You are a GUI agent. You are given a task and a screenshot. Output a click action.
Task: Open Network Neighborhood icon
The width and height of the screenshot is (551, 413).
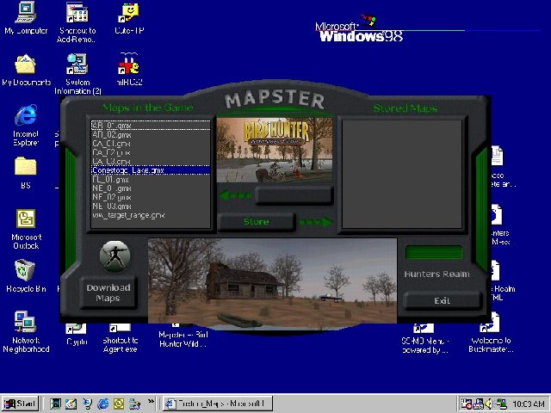(26, 332)
